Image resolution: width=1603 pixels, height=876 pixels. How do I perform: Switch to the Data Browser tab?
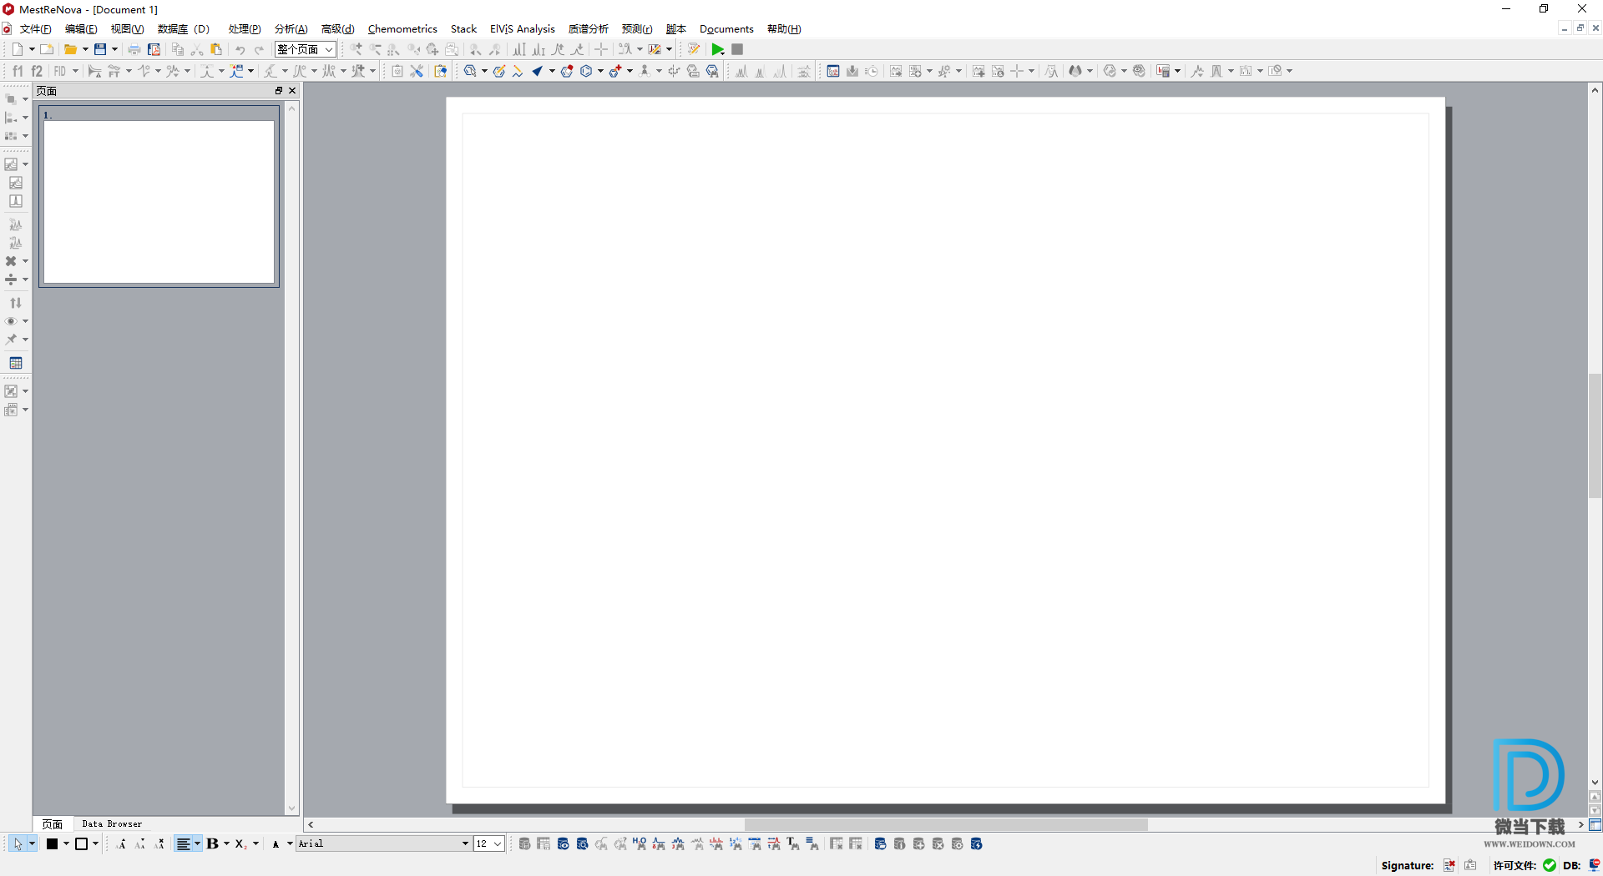pos(112,824)
